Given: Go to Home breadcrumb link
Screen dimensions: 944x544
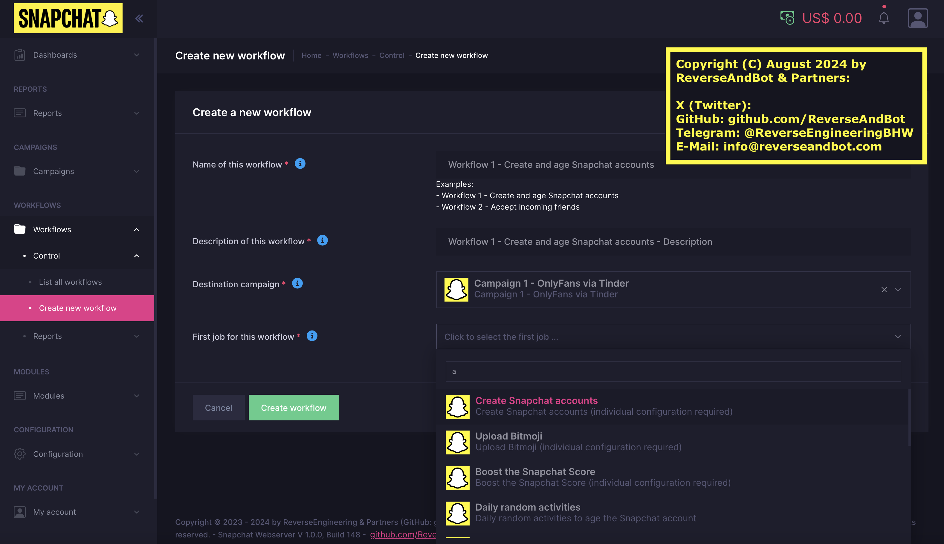Looking at the screenshot, I should coord(311,55).
